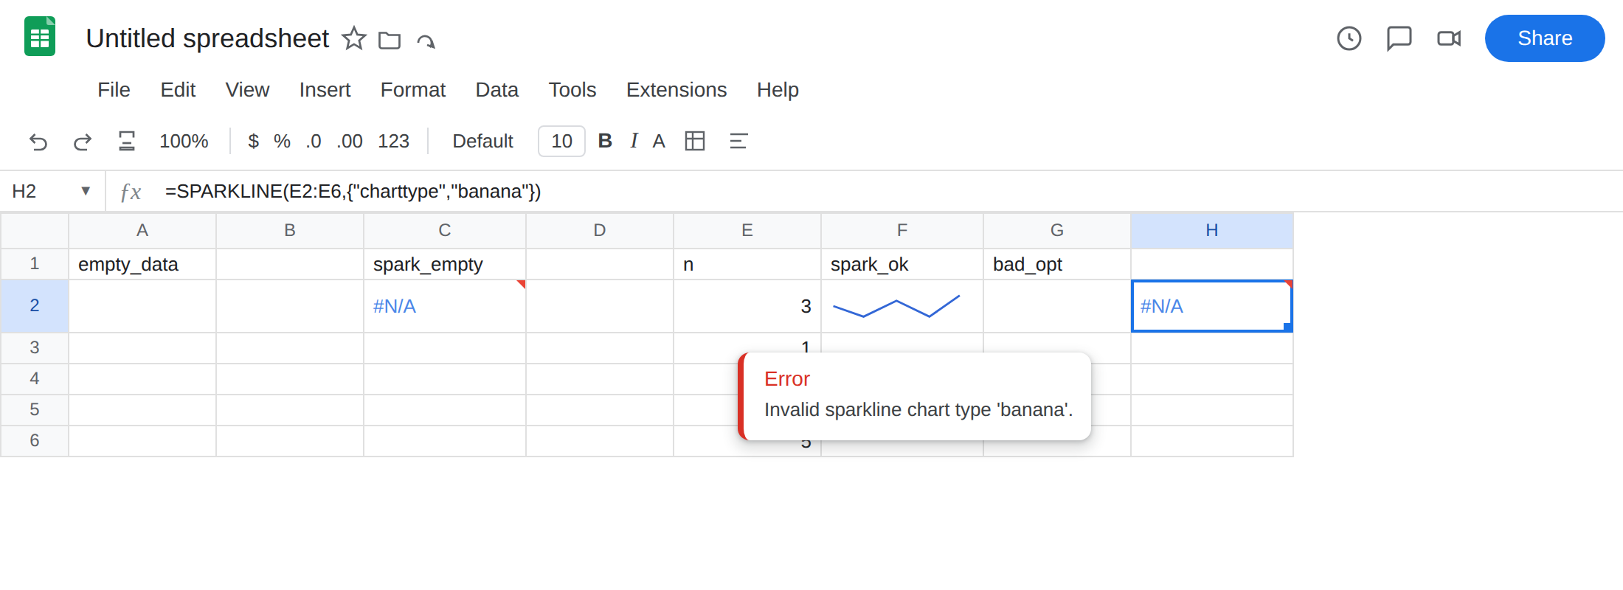
Task: Select row 3 header
Action: 35,348
